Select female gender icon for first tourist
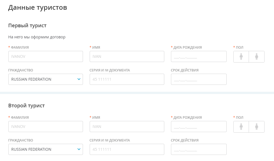Screen dimensions: 274x161 click(x=256, y=57)
